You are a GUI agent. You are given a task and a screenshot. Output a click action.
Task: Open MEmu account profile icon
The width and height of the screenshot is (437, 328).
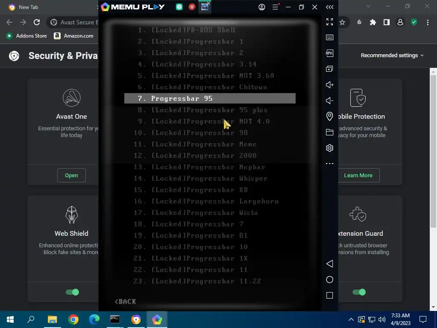[262, 7]
